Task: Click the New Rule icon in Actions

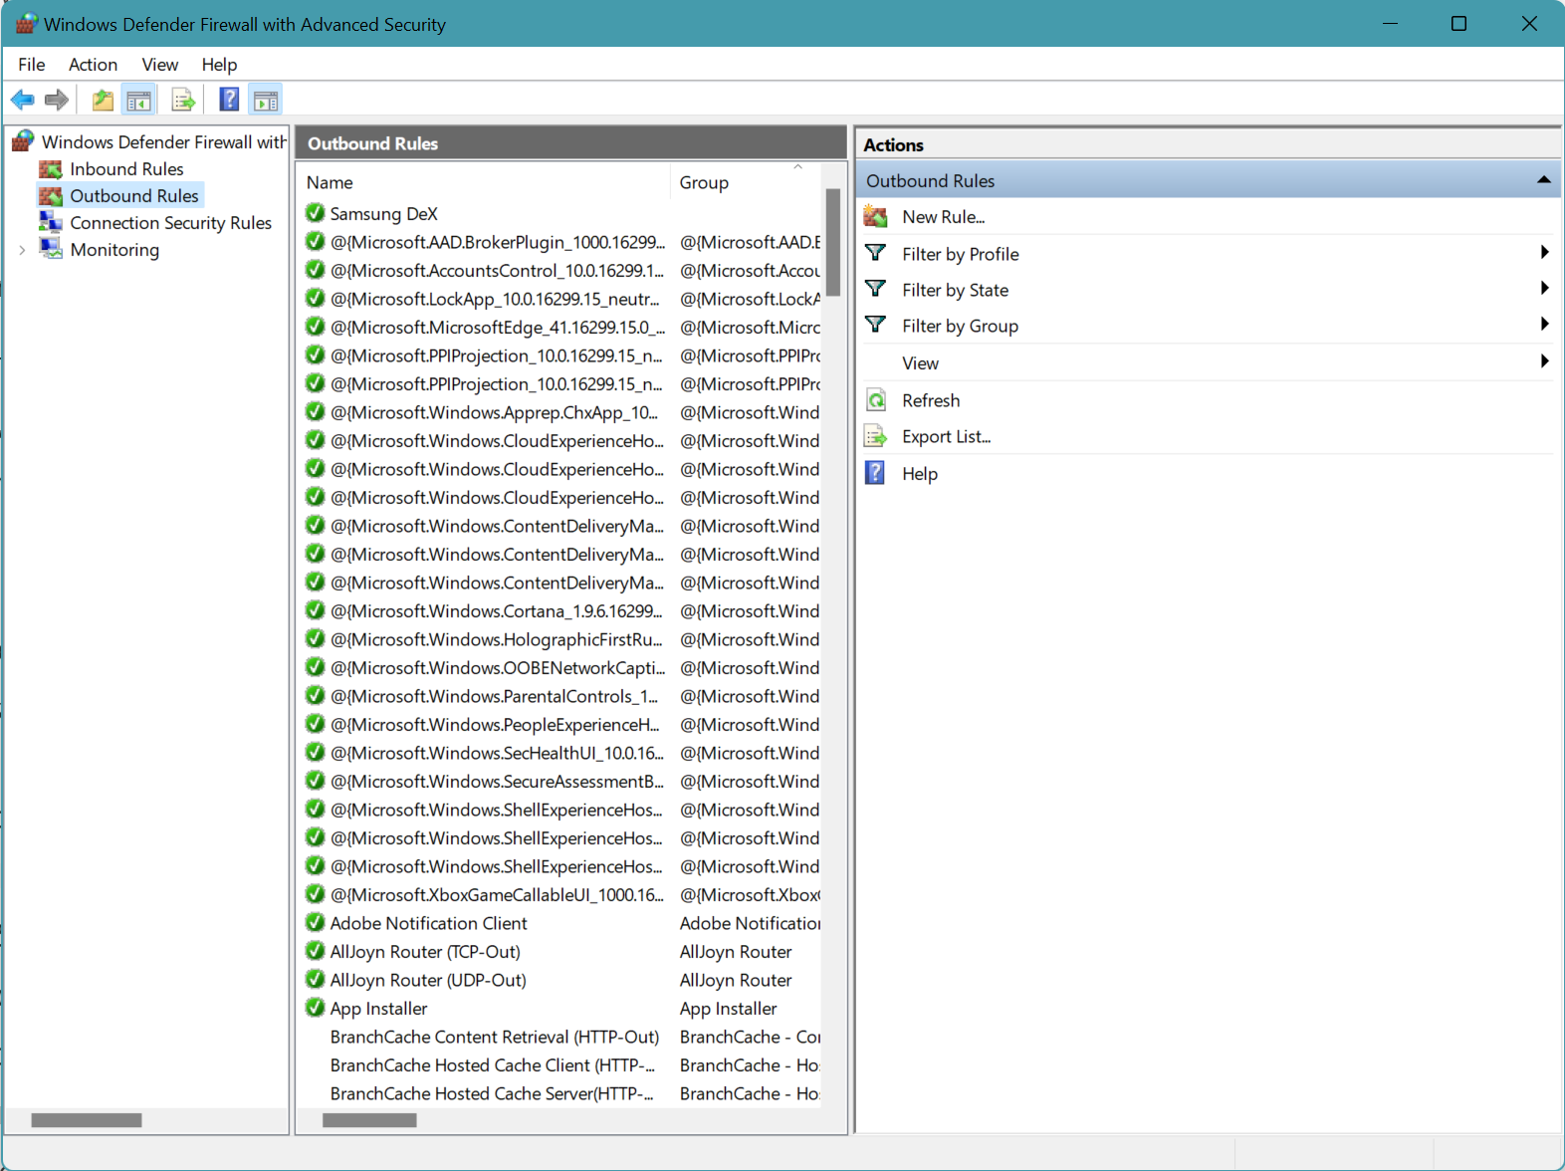Action: 876,217
